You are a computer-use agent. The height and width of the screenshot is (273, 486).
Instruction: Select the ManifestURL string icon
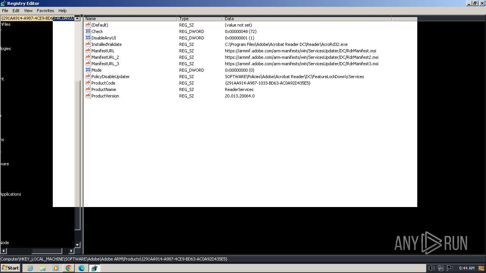coord(88,51)
